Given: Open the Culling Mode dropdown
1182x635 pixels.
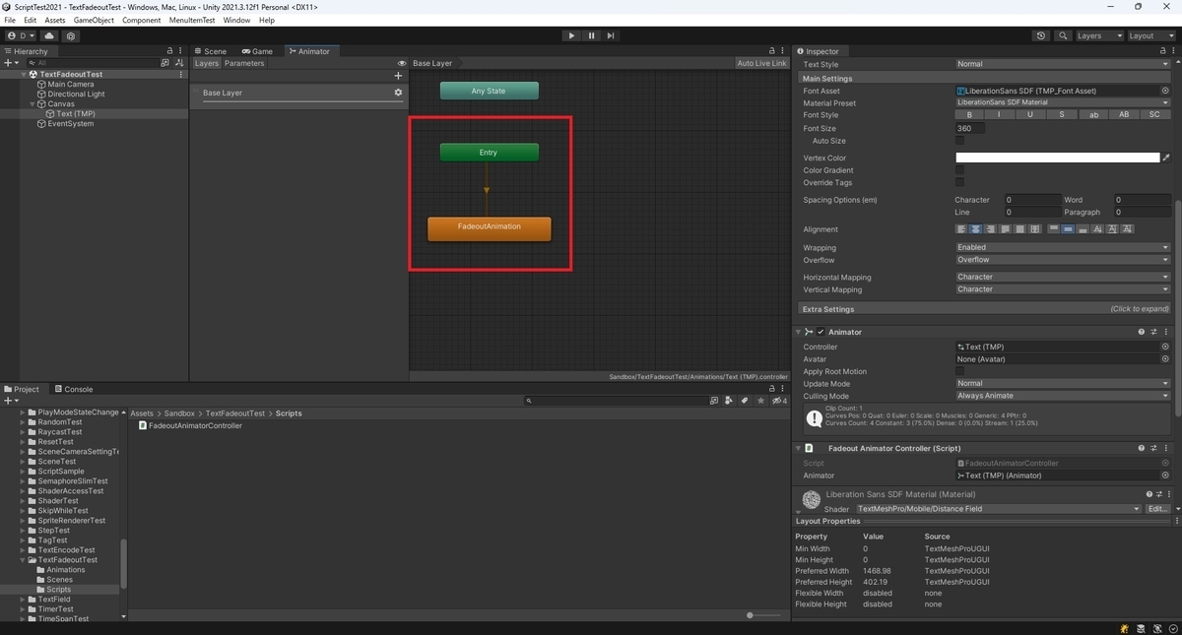Looking at the screenshot, I should [1063, 396].
